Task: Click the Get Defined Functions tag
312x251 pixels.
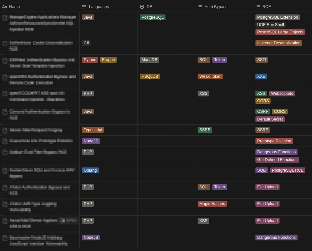Action: pos(277,160)
